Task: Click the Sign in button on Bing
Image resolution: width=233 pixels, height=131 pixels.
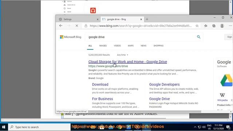Action: (229, 37)
